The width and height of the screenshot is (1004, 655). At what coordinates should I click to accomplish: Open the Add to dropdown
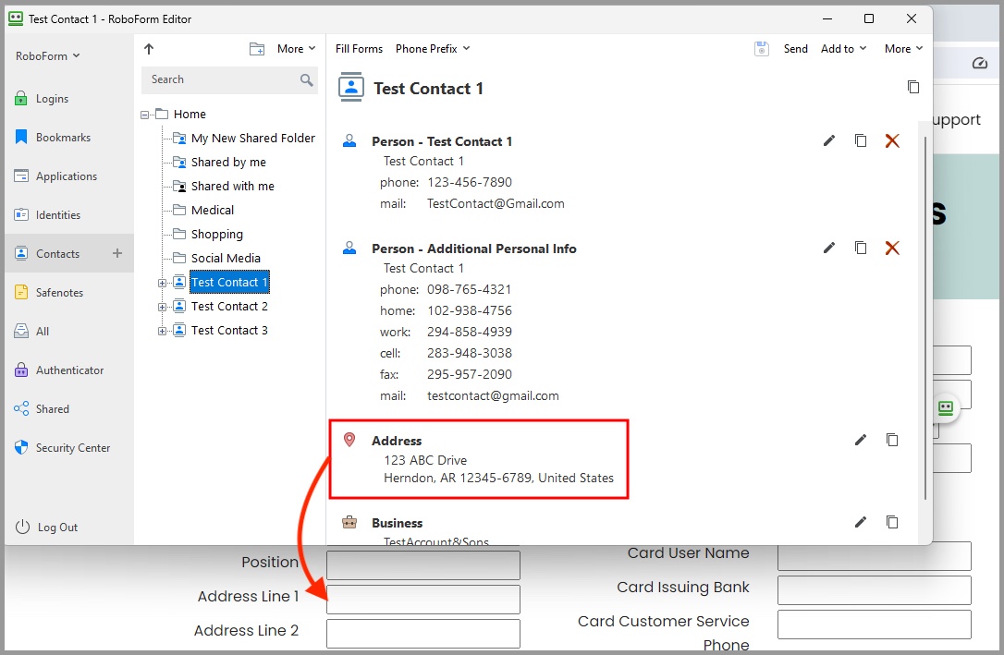point(843,49)
